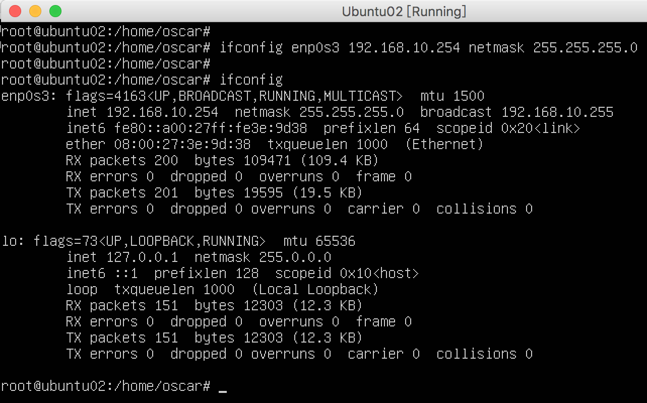Screen dimensions: 647x403
Task: Click the "scopeid 0x10<host>" text
Action: 347,274
